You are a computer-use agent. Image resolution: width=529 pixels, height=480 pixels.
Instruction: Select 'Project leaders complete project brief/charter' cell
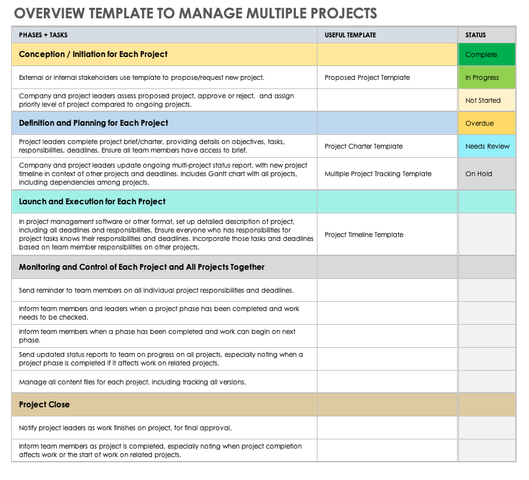[x=164, y=146]
